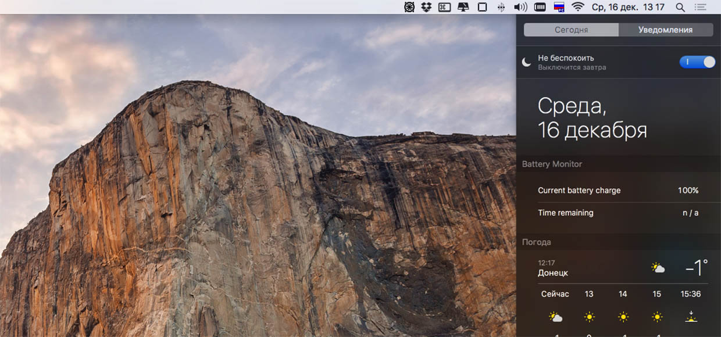The width and height of the screenshot is (721, 337).
Task: Click the date and time in menu bar
Action: point(628,7)
